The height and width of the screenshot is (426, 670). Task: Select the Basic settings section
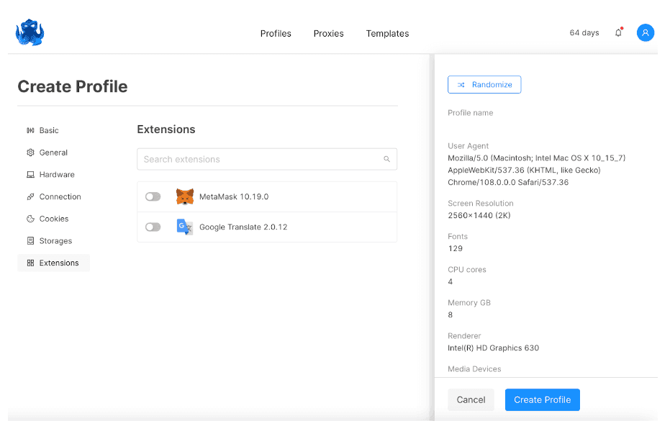point(49,130)
